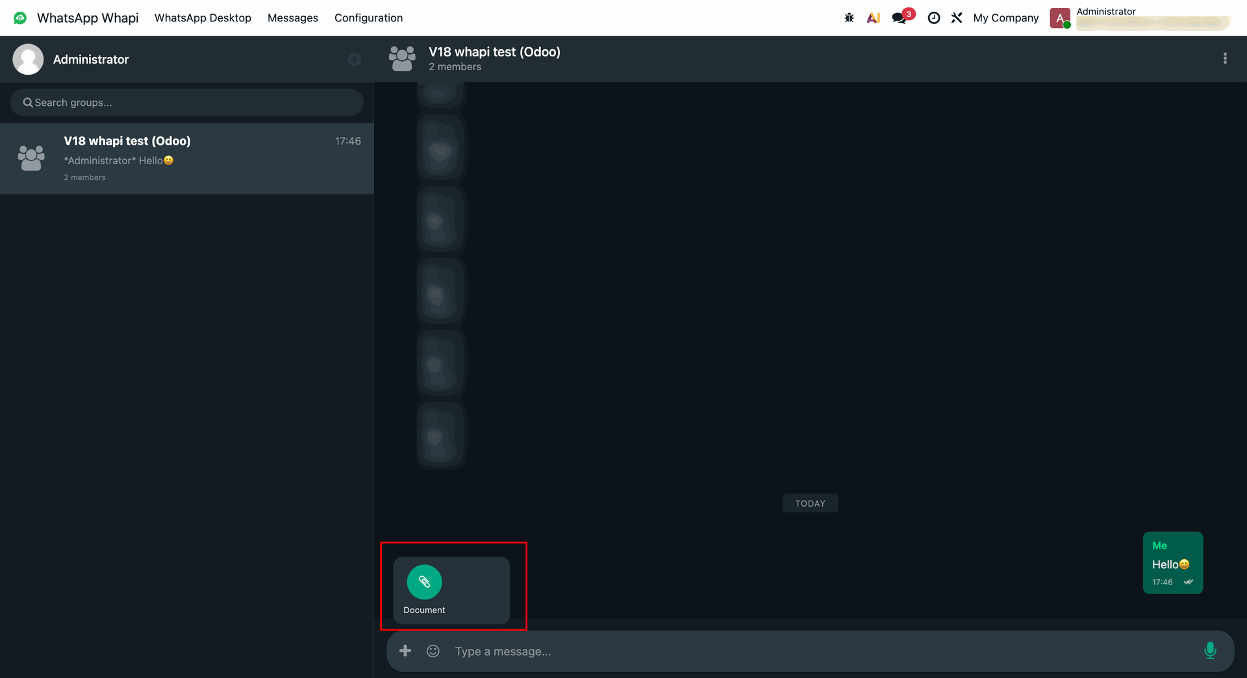Click the double-check read receipt icon

click(1188, 582)
